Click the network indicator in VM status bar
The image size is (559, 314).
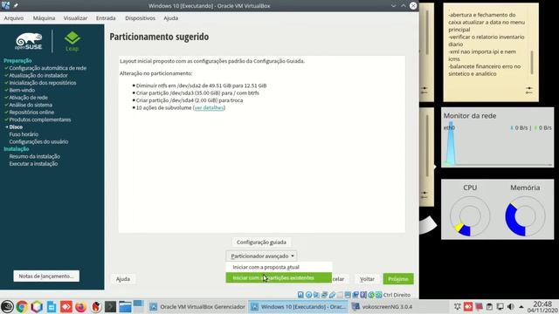[324, 295]
